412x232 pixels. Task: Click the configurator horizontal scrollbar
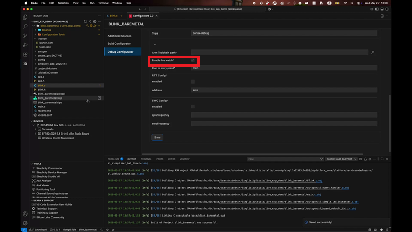pos(252,154)
